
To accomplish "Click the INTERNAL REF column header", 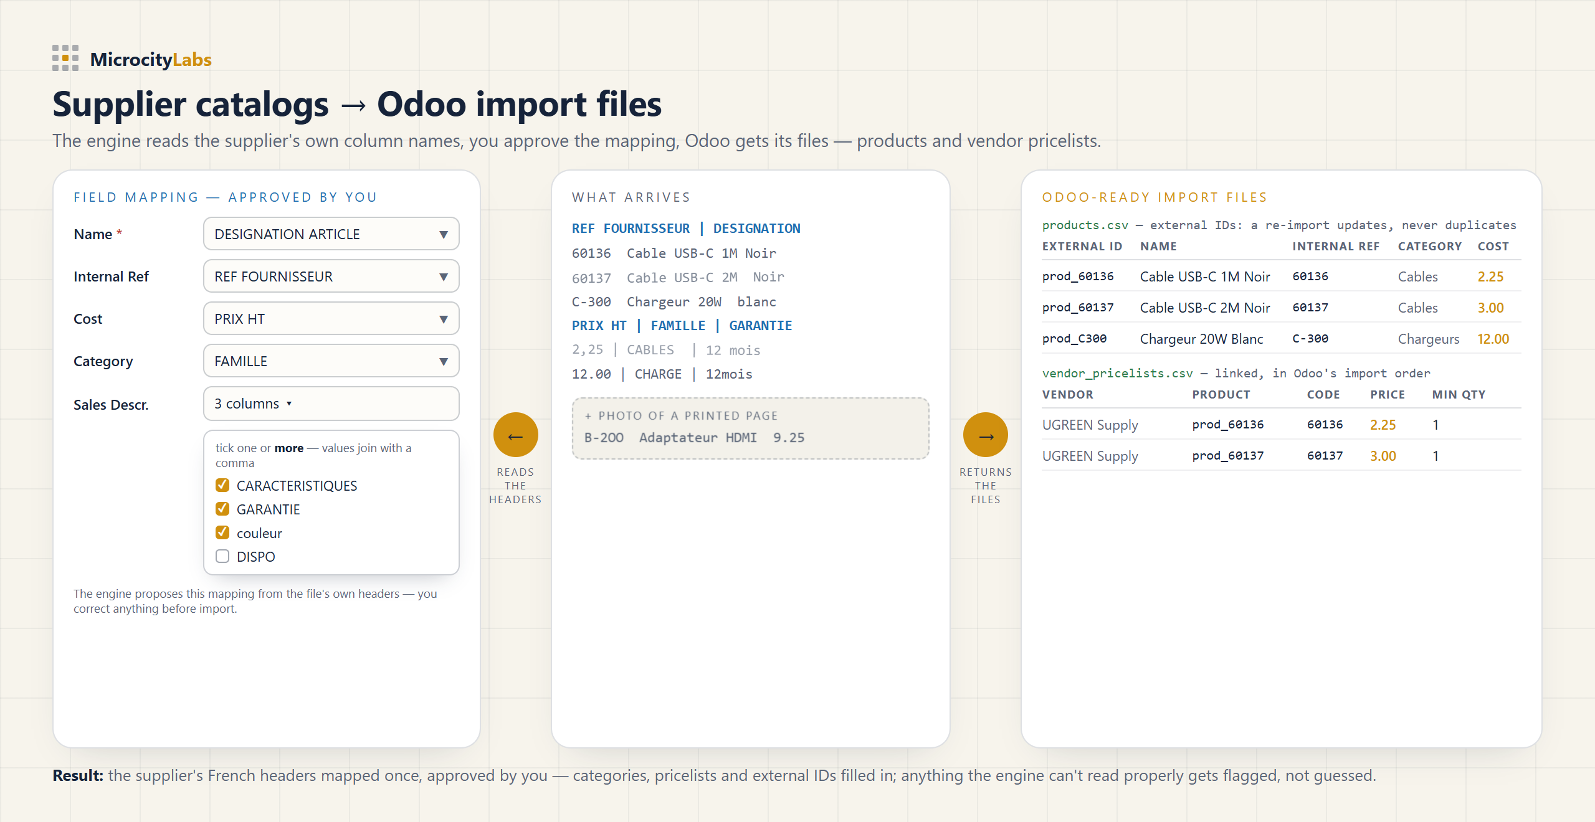I will [1336, 246].
